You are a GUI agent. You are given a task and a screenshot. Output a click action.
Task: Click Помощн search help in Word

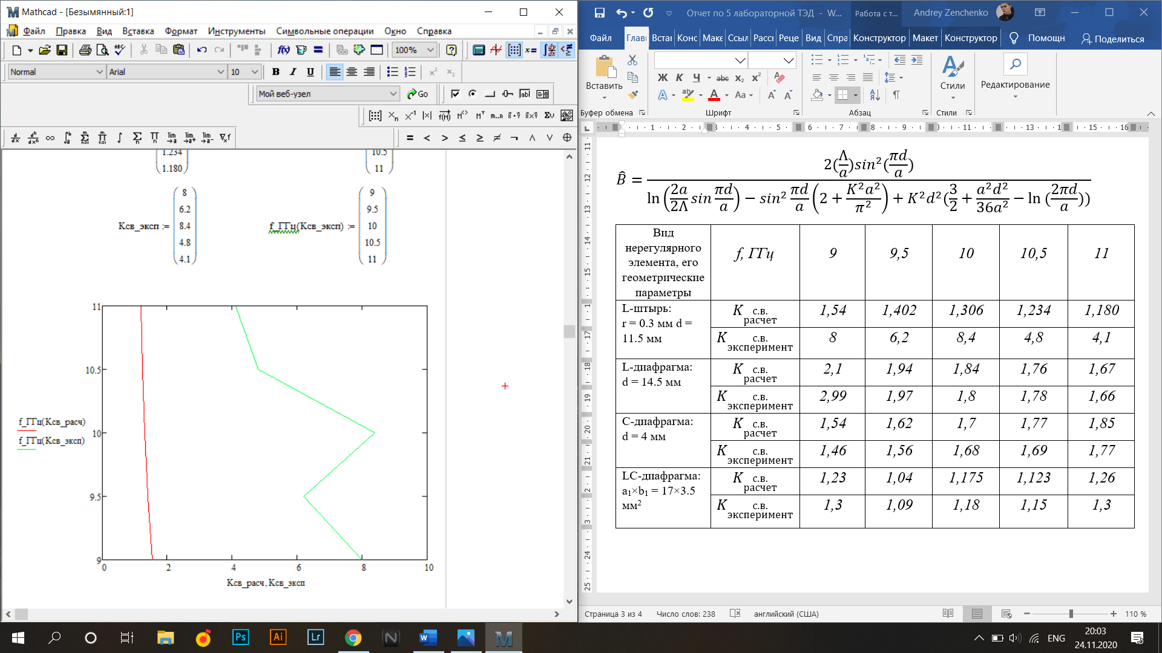coord(1037,38)
